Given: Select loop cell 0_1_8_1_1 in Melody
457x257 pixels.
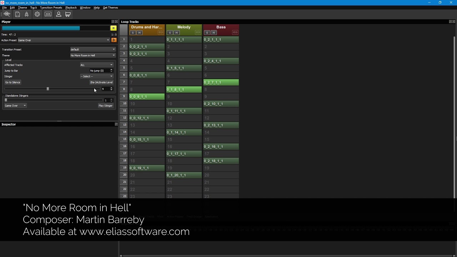Looking at the screenshot, I should [x=184, y=89].
